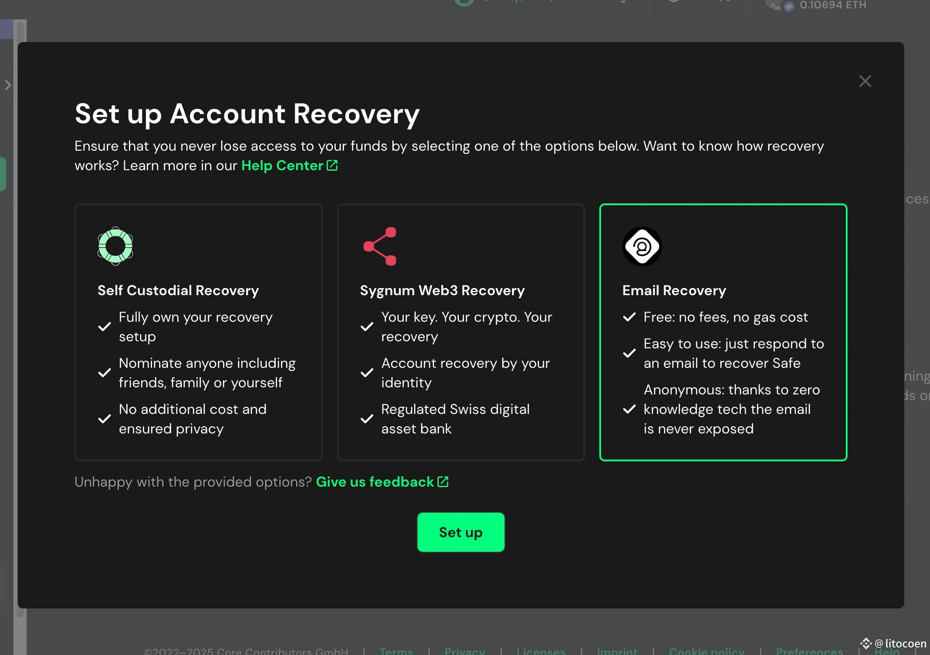Viewport: 930px width, 655px height.
Task: Close the Account Recovery dialog
Action: pyautogui.click(x=865, y=81)
